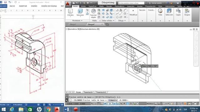Click Plot/print icon in quick access toolbar

point(88,3)
